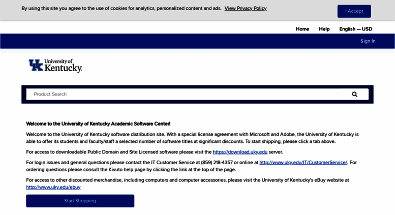Viewport: 395px width, 215px height.
Task: Click Sign In in the blue bar
Action: click(368, 41)
